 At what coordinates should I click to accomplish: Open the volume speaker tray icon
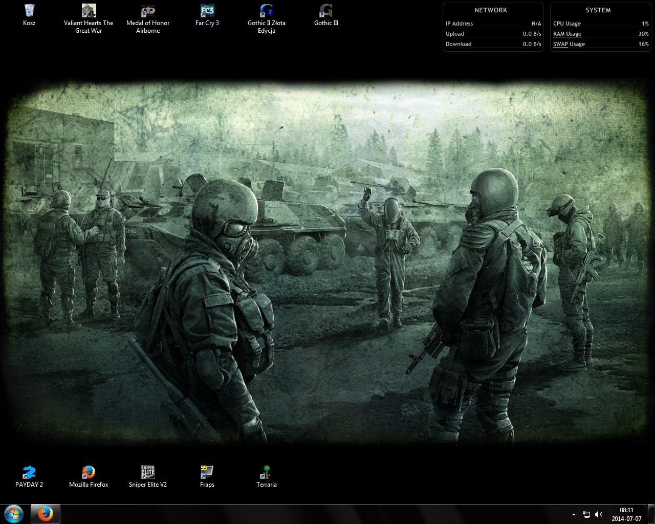click(598, 514)
